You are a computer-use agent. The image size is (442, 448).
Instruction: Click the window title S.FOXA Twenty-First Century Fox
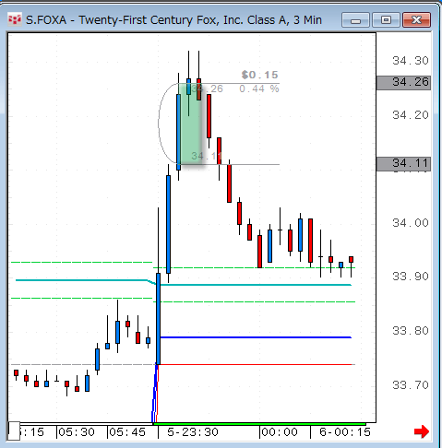pos(173,20)
